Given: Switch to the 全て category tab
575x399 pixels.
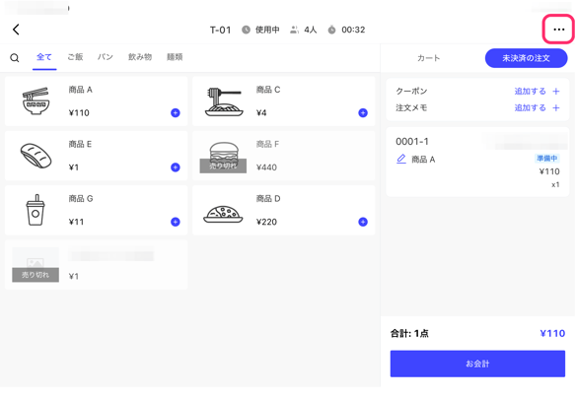Looking at the screenshot, I should coord(44,57).
